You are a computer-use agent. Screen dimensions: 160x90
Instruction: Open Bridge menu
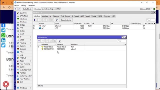(x=22, y=25)
